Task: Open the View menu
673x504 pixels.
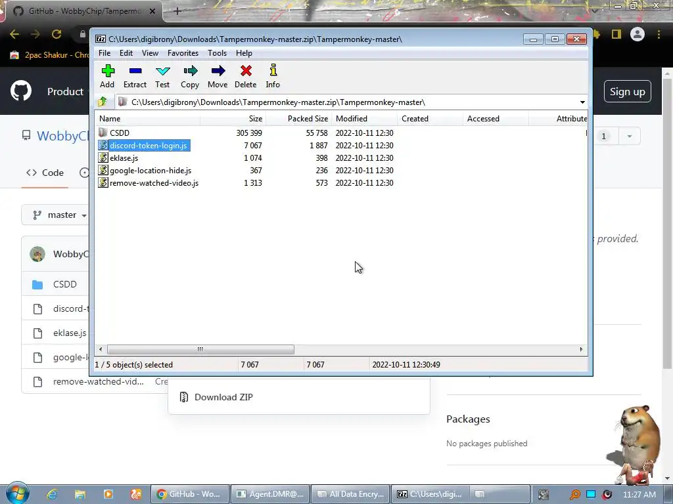Action: (x=151, y=53)
